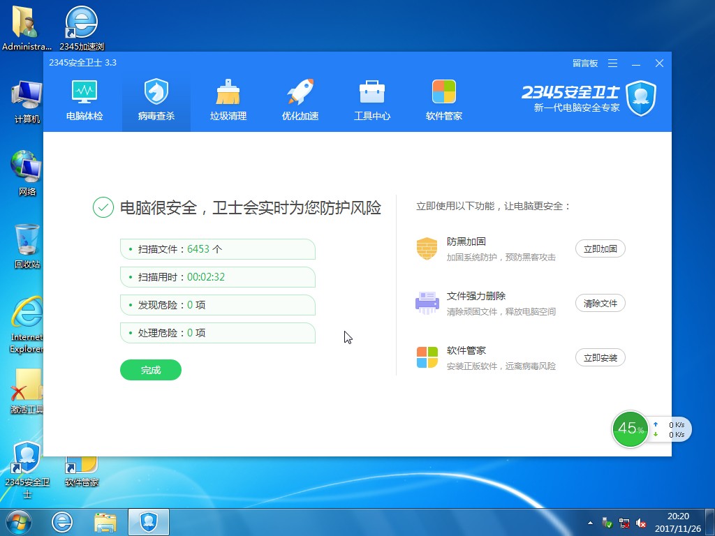Viewport: 715px width, 536px height.
Task: Select 2345加速浏览器 desktop shortcut
Action: (x=82, y=28)
